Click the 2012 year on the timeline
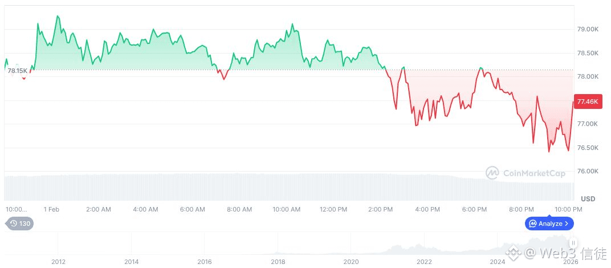 tap(58, 262)
